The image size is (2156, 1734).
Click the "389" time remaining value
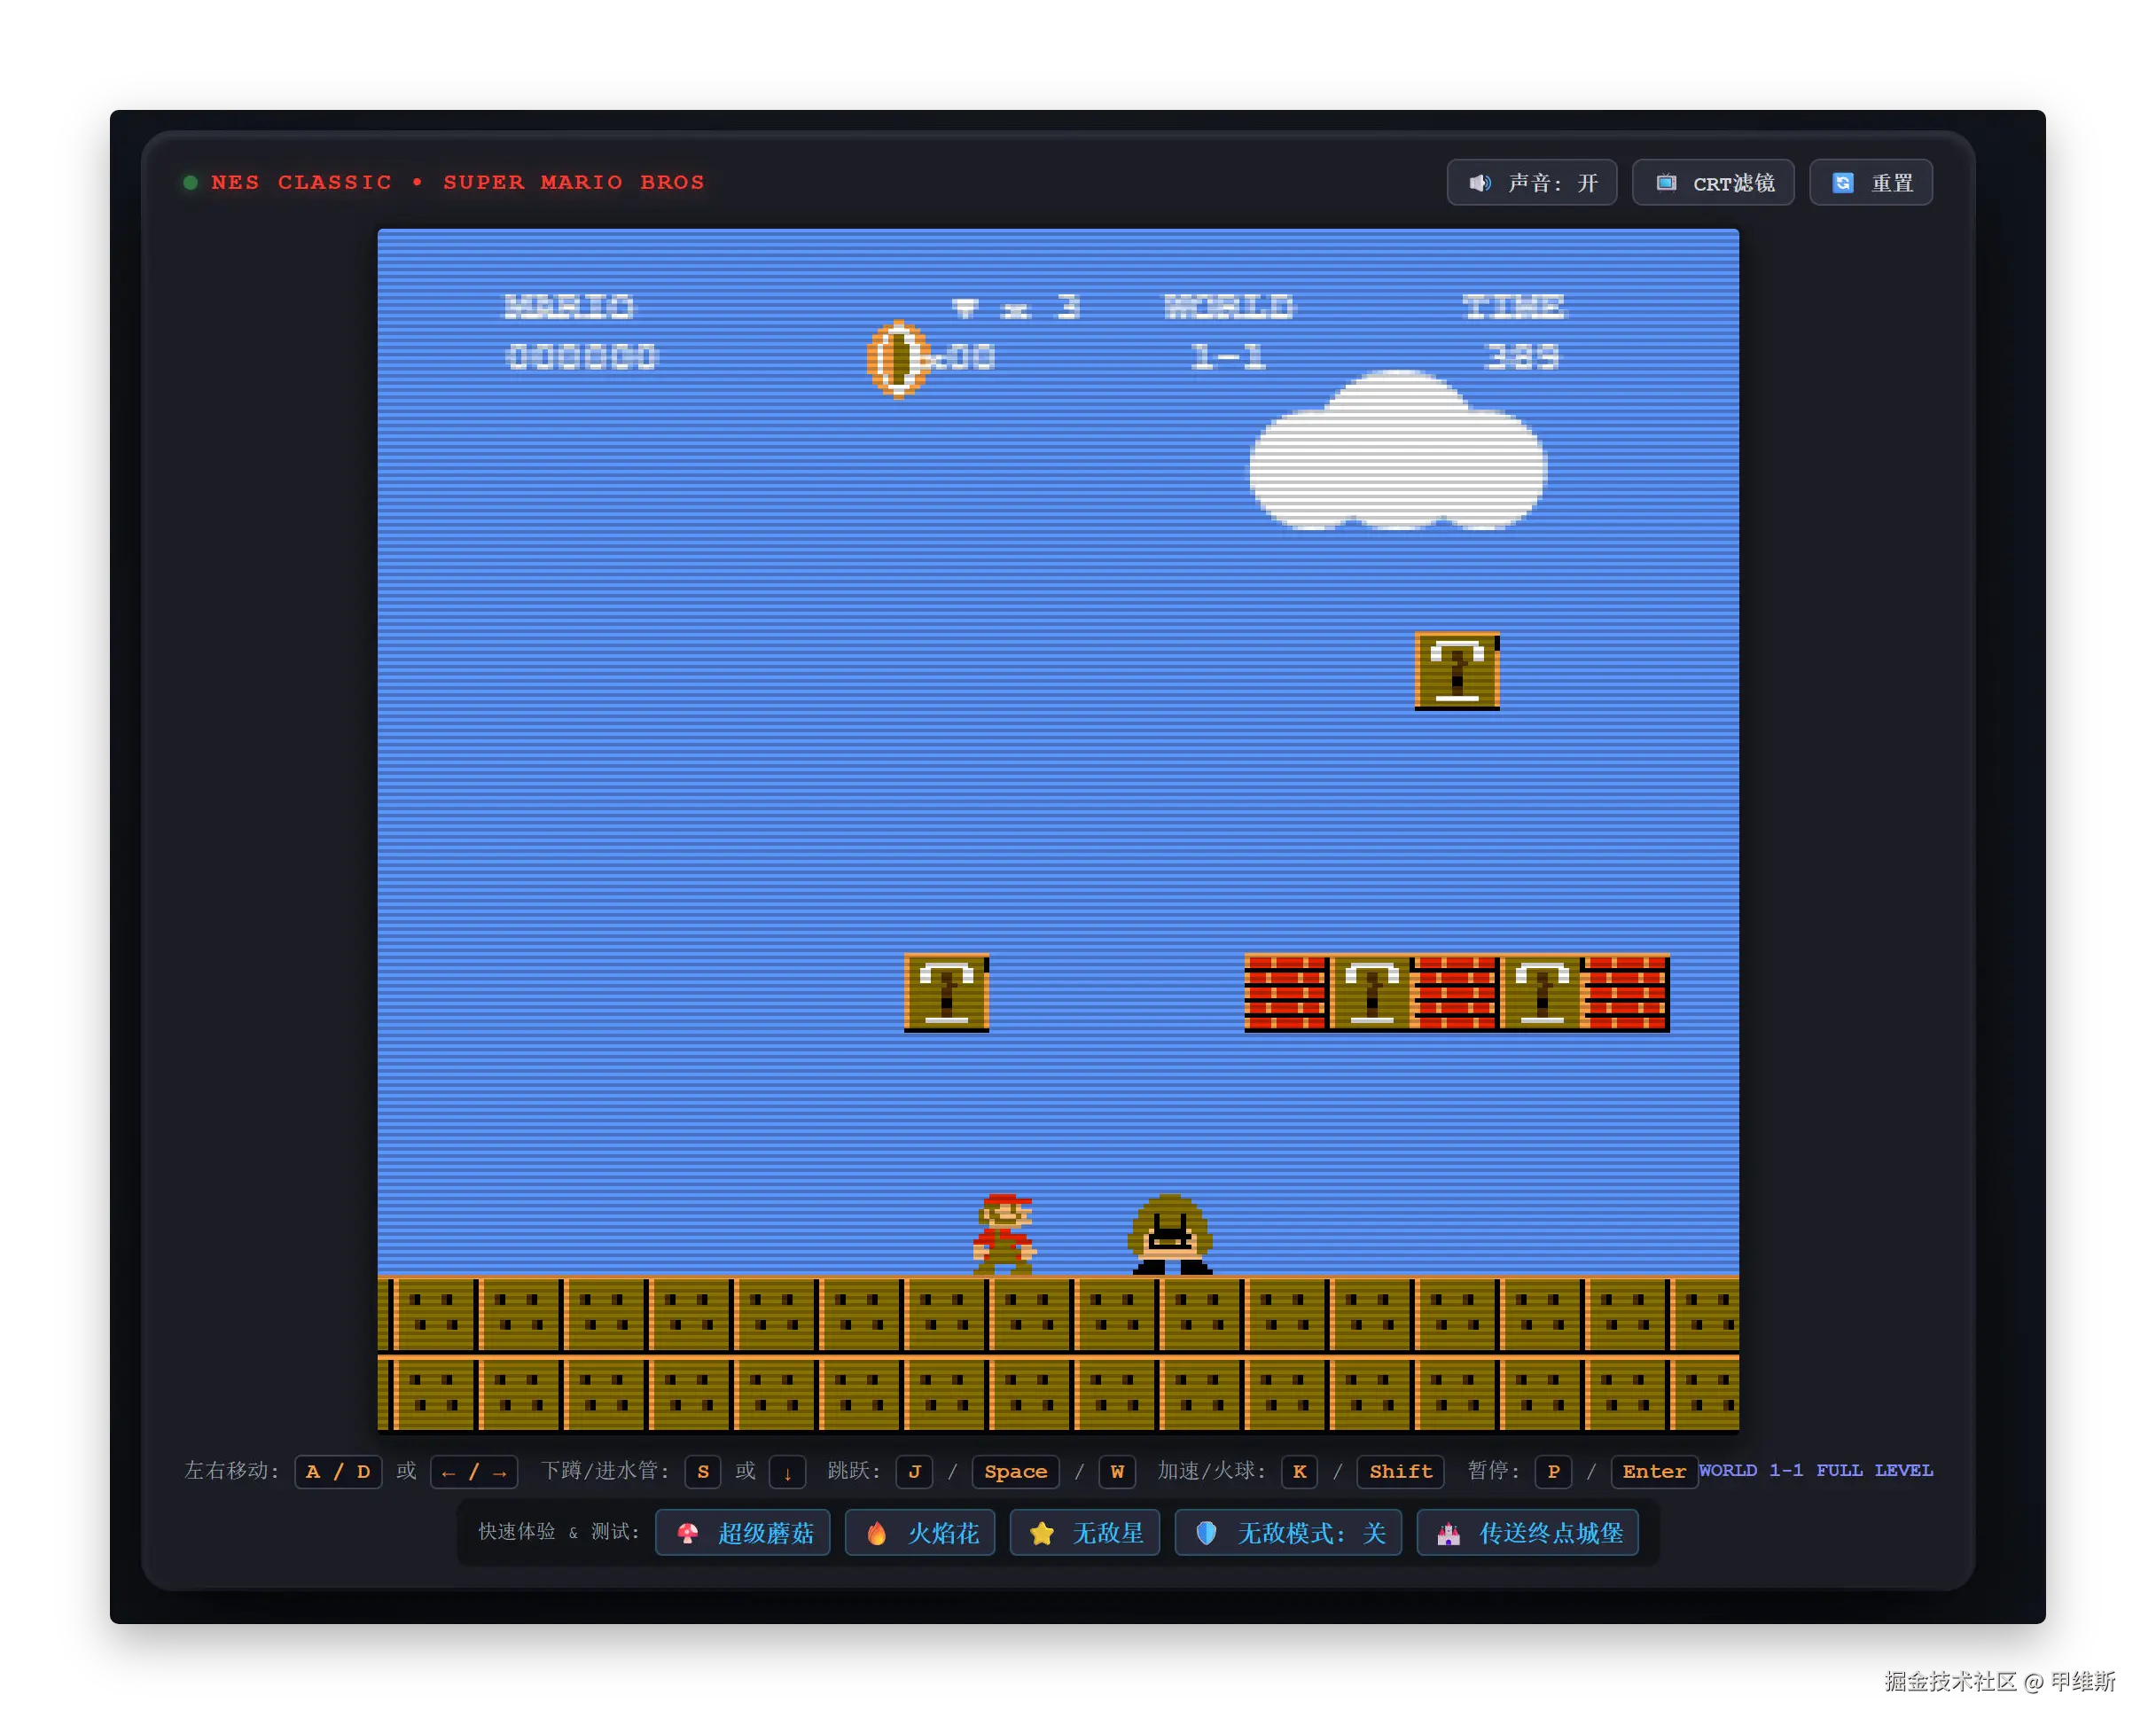(1523, 357)
